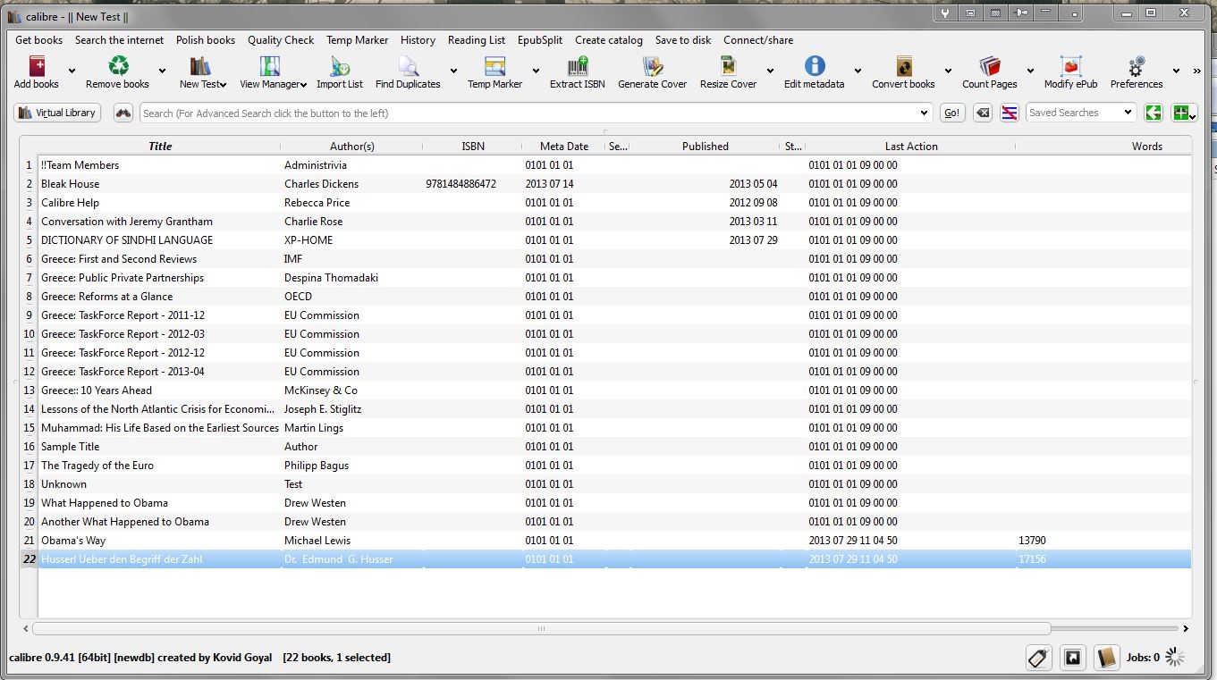The height and width of the screenshot is (680, 1217).
Task: Click the Add books toolbar icon
Action: pos(37,66)
